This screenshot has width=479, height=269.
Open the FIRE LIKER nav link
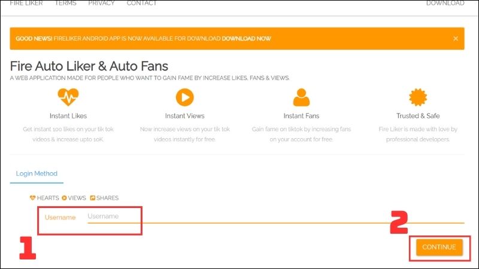coord(26,3)
